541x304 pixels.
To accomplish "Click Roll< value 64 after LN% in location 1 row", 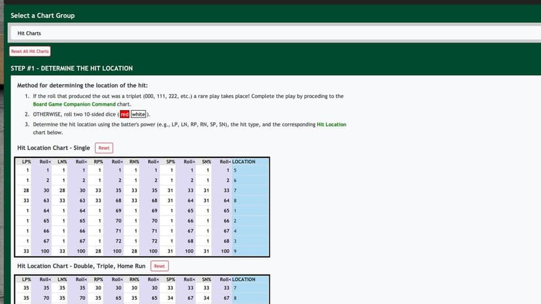I will pos(82,211).
